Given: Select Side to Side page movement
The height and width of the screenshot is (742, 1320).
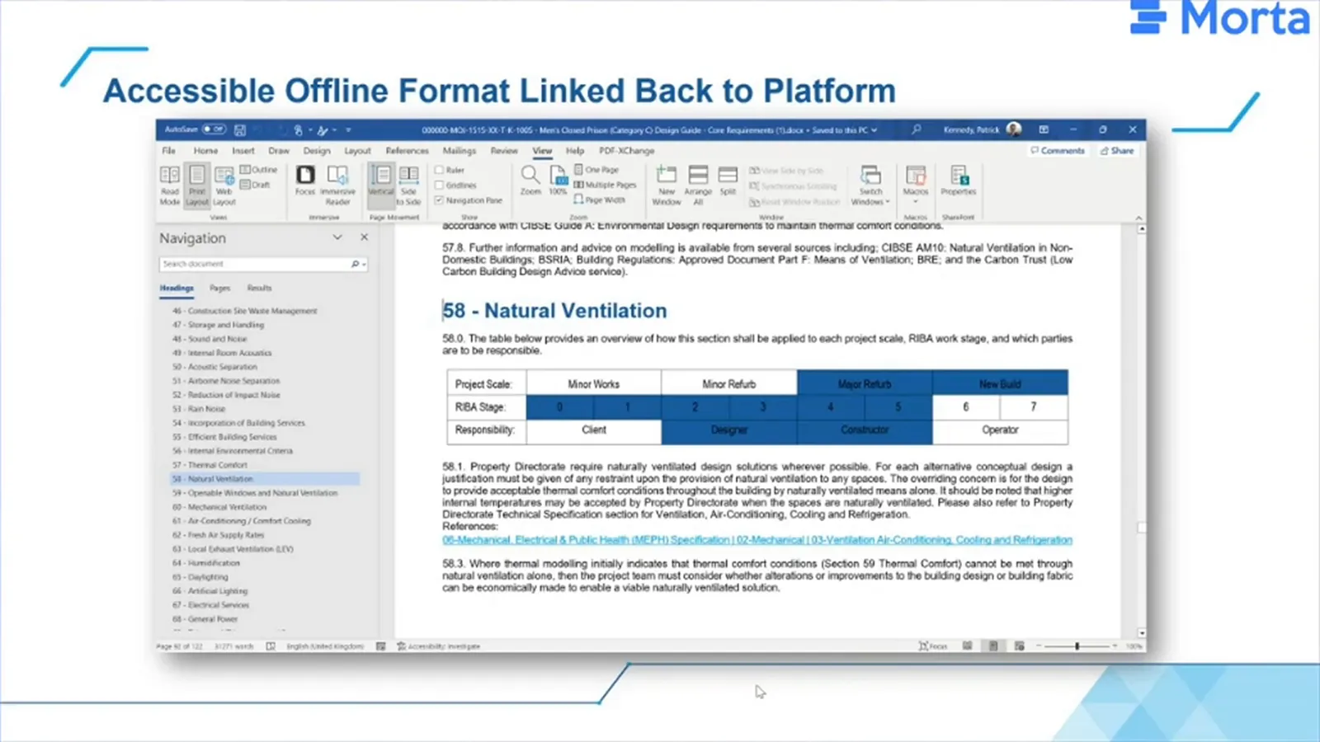Looking at the screenshot, I should point(408,185).
